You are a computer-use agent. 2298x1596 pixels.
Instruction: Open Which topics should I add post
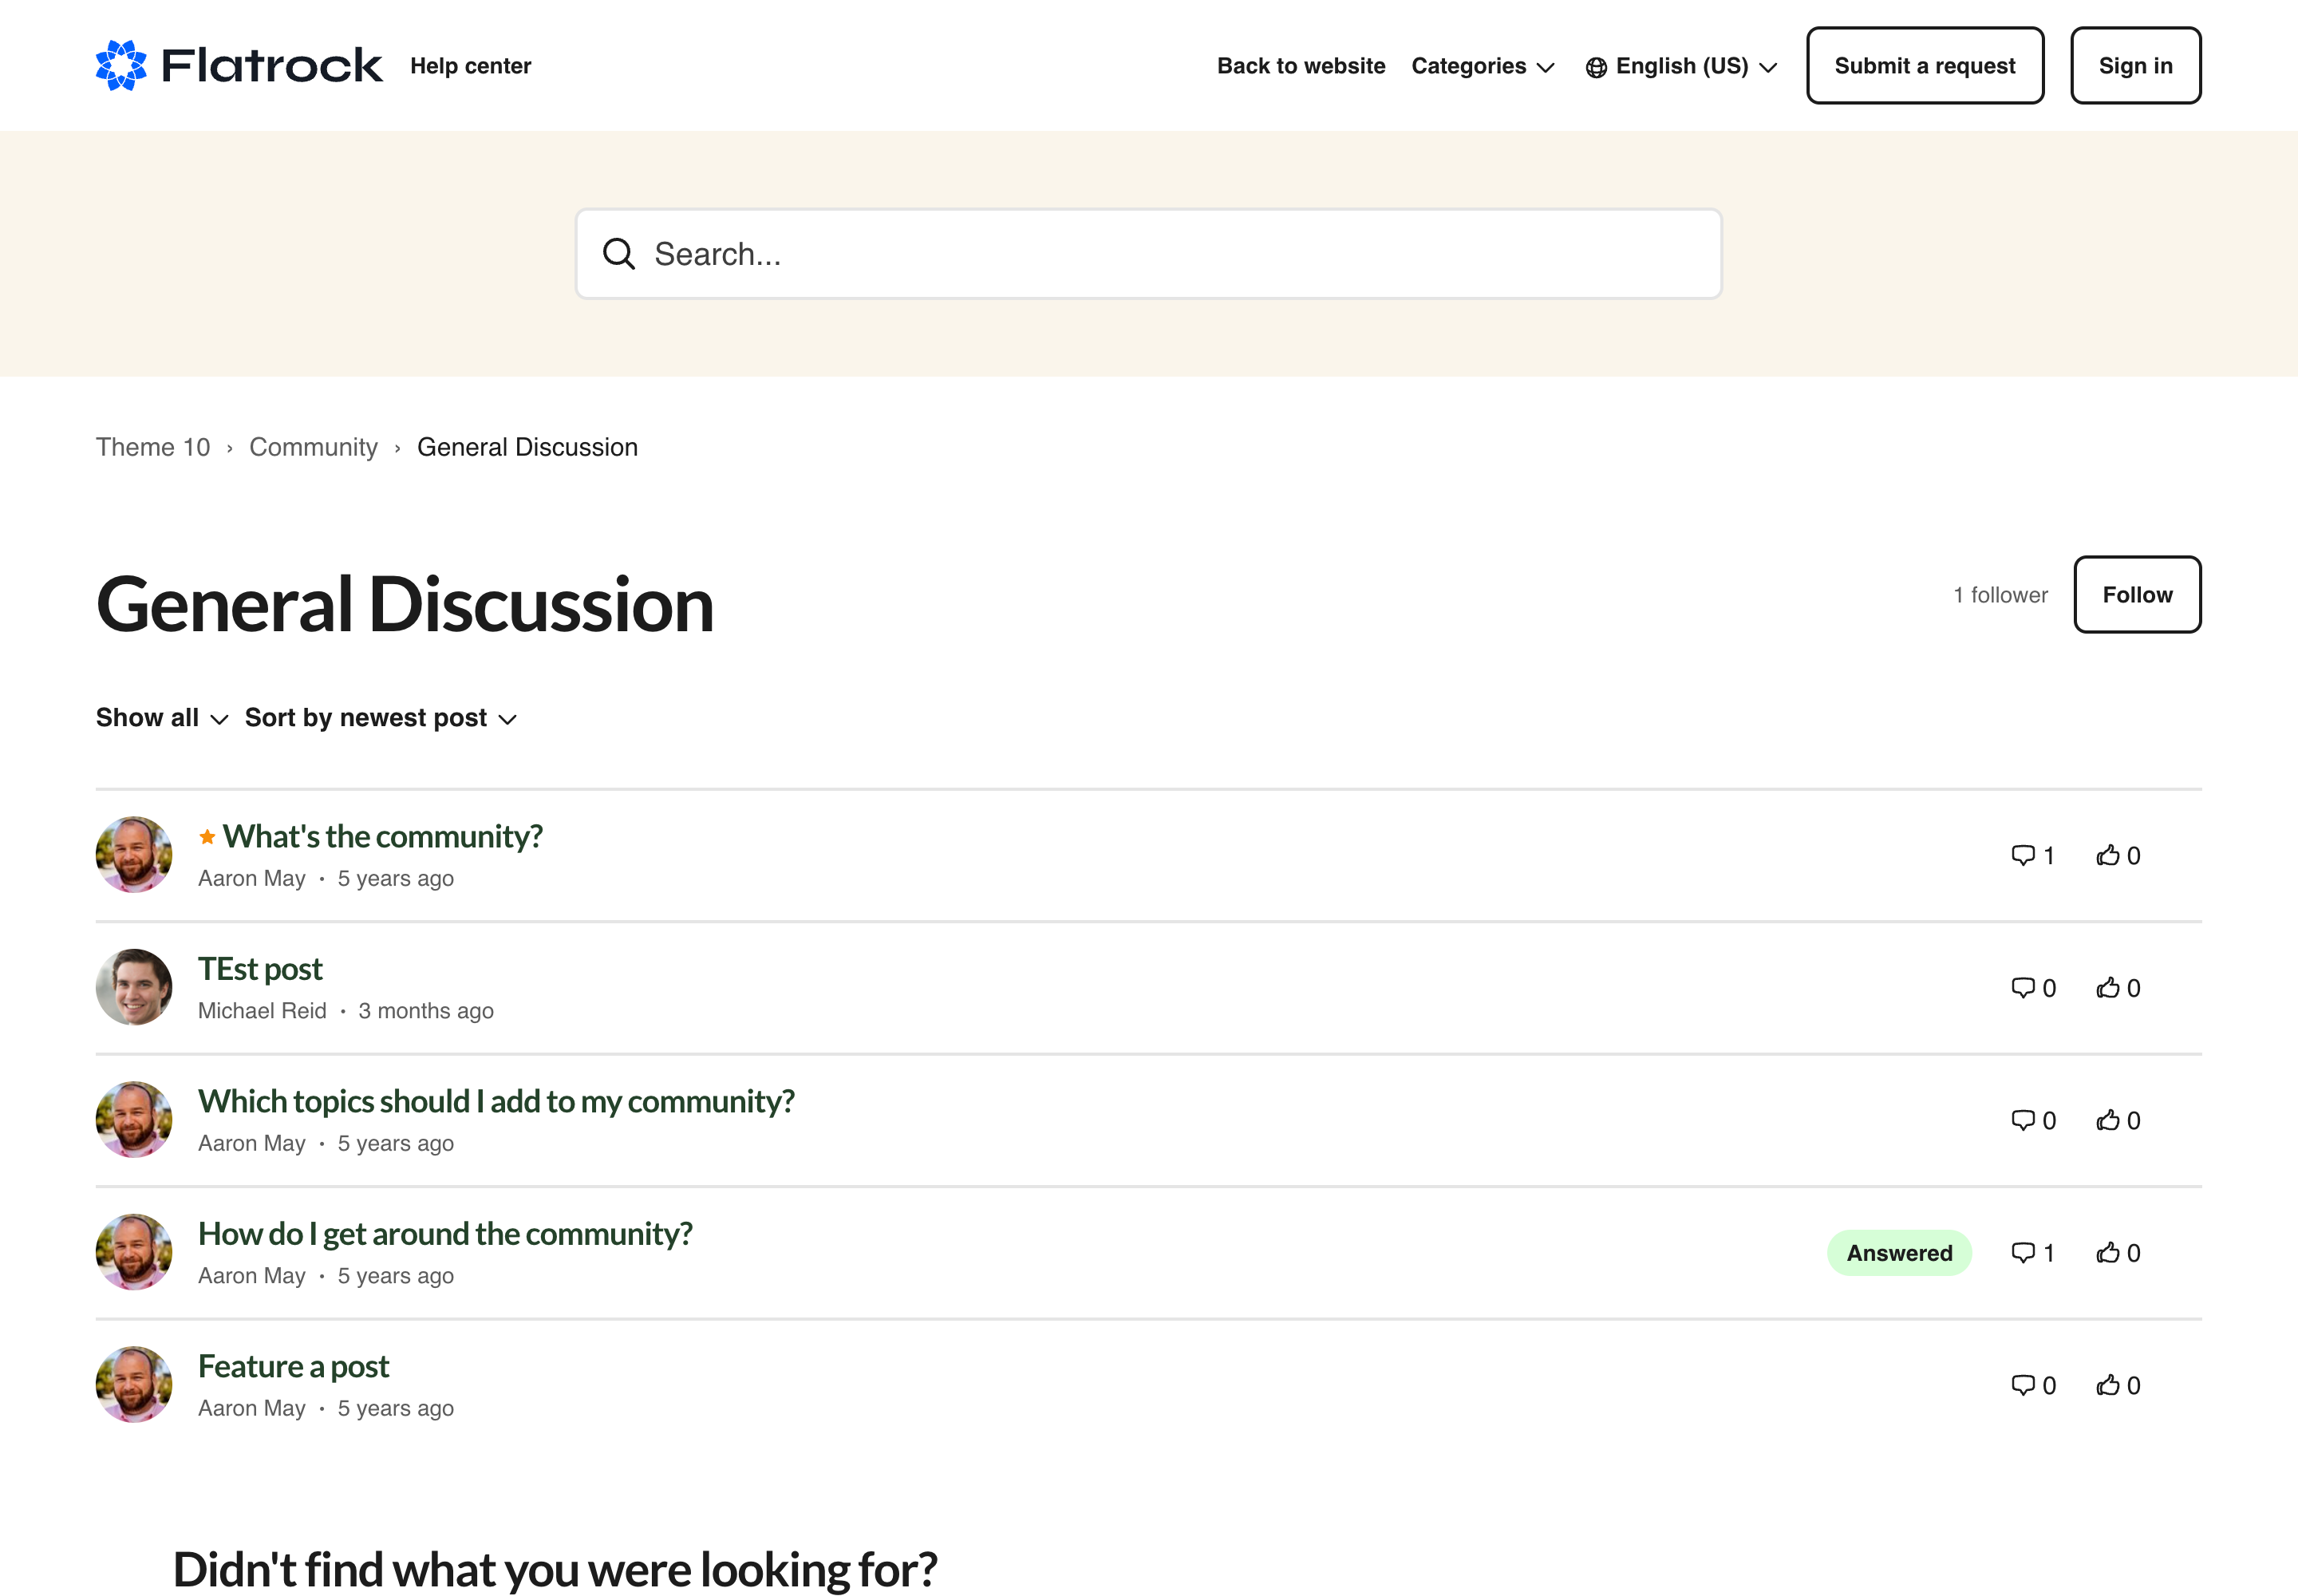(496, 1101)
